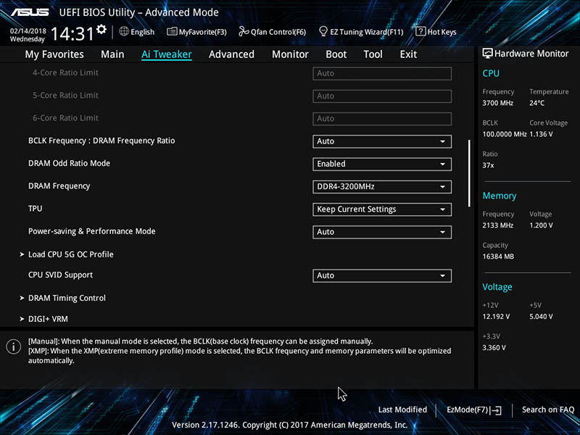Click BCLK value 100.0000 MHz

tap(504, 134)
